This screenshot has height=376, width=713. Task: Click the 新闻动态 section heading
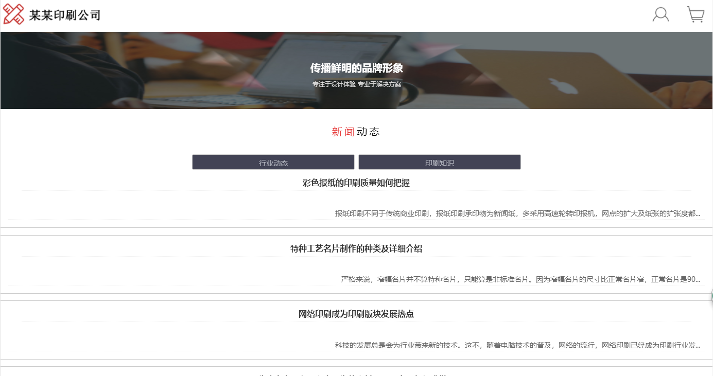356,132
